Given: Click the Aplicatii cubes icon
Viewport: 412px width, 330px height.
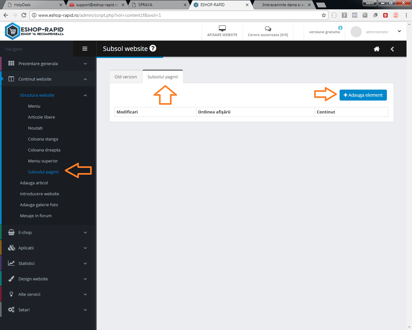Looking at the screenshot, I should (11, 248).
